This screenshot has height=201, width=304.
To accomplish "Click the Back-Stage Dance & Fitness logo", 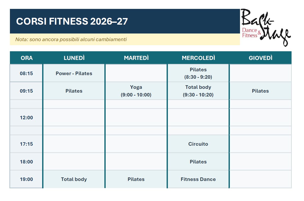I will click(x=266, y=27).
